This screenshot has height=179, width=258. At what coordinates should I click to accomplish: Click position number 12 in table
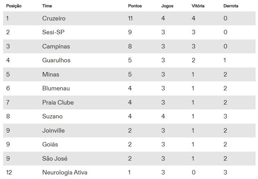click(9, 172)
